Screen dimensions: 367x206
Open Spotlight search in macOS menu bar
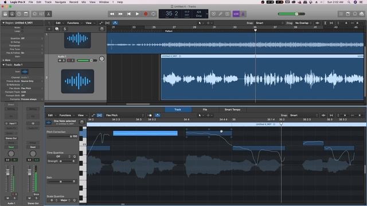point(349,2)
